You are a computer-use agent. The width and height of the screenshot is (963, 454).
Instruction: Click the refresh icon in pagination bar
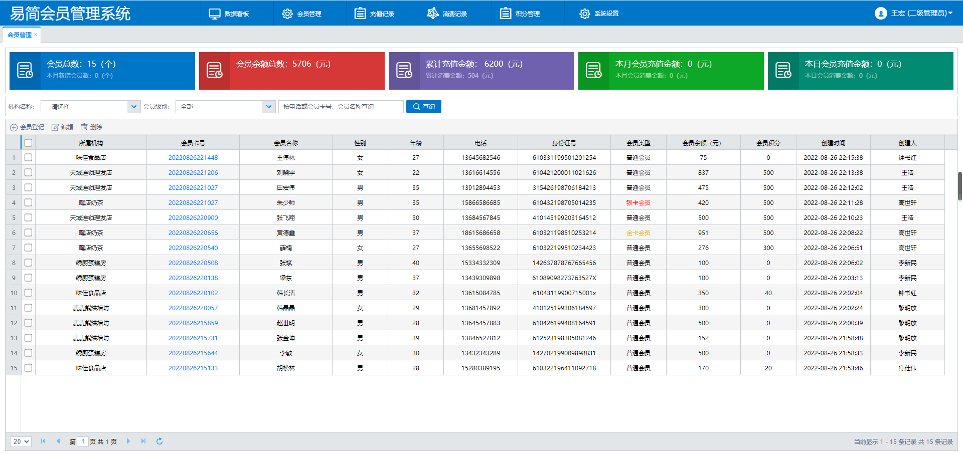pyautogui.click(x=159, y=441)
